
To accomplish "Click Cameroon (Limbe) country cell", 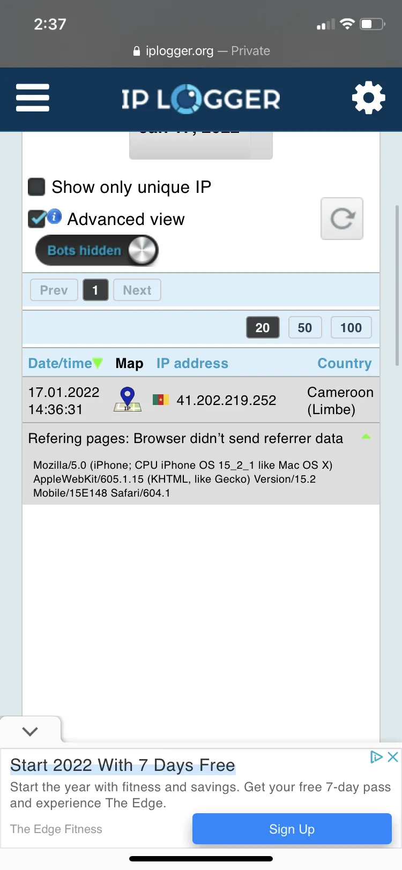I will point(340,401).
